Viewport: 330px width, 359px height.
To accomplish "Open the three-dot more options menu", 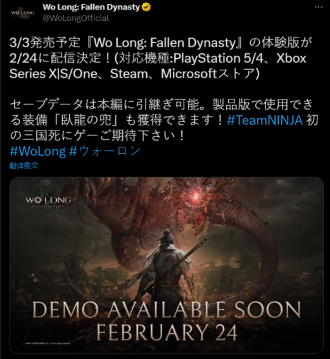I will click(319, 7).
